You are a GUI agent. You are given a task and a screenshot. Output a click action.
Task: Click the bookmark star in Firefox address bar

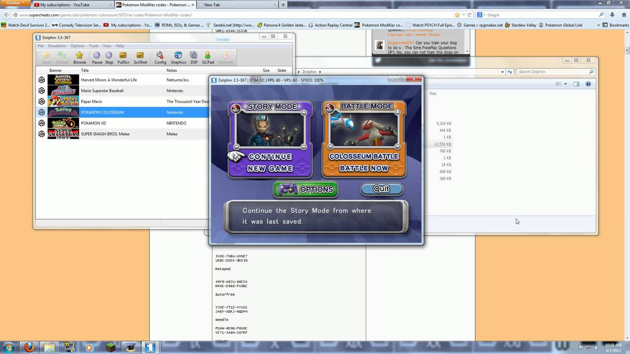pyautogui.click(x=457, y=15)
